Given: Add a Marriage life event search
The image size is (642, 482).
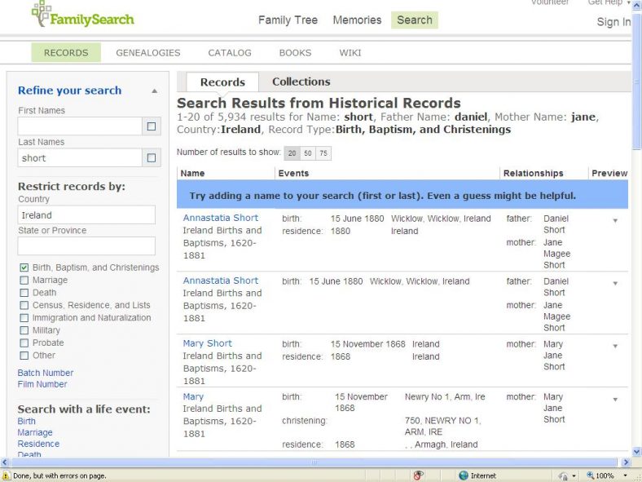Looking at the screenshot, I should point(35,433).
